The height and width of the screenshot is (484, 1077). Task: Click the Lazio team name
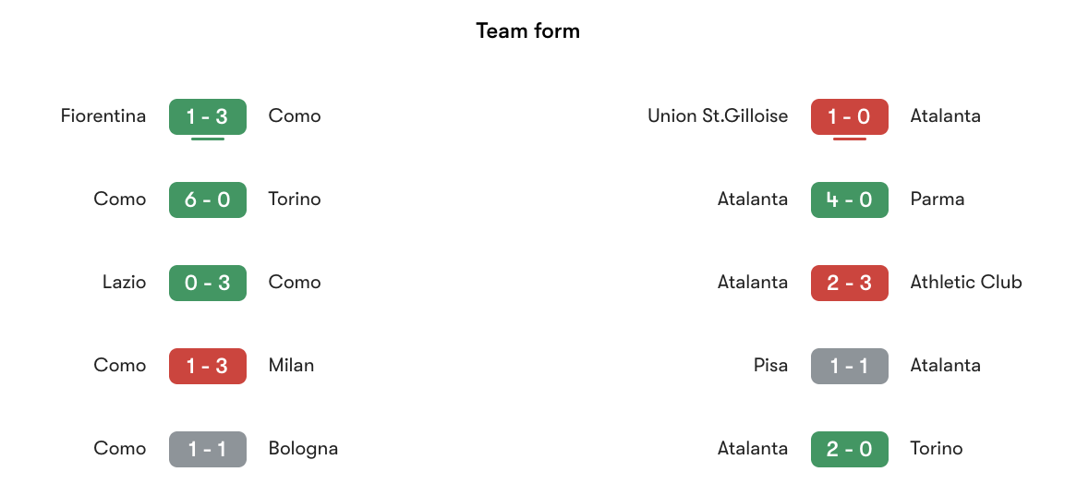124,283
